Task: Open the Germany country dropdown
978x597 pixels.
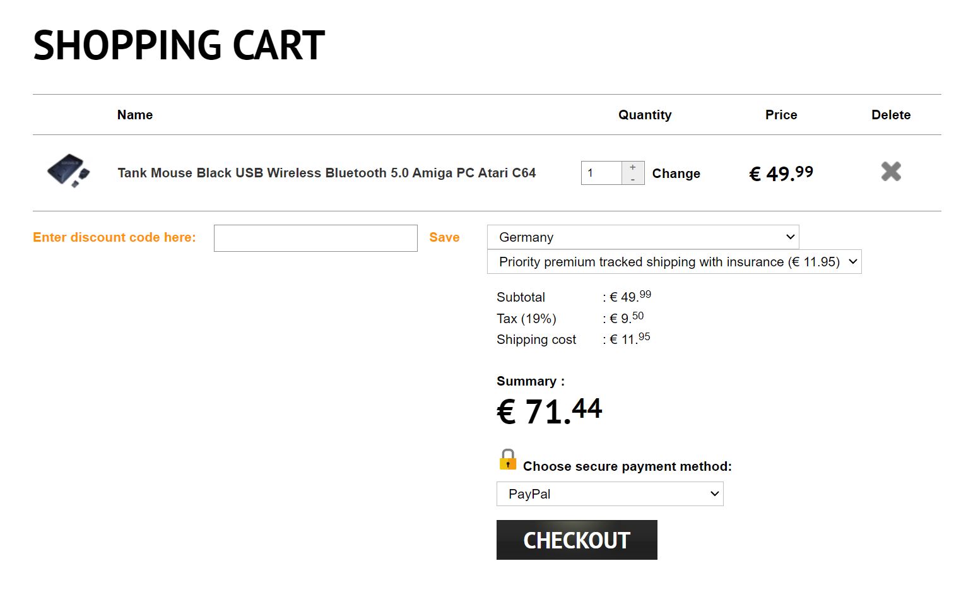Action: coord(642,237)
